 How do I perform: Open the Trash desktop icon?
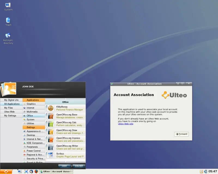[8, 22]
